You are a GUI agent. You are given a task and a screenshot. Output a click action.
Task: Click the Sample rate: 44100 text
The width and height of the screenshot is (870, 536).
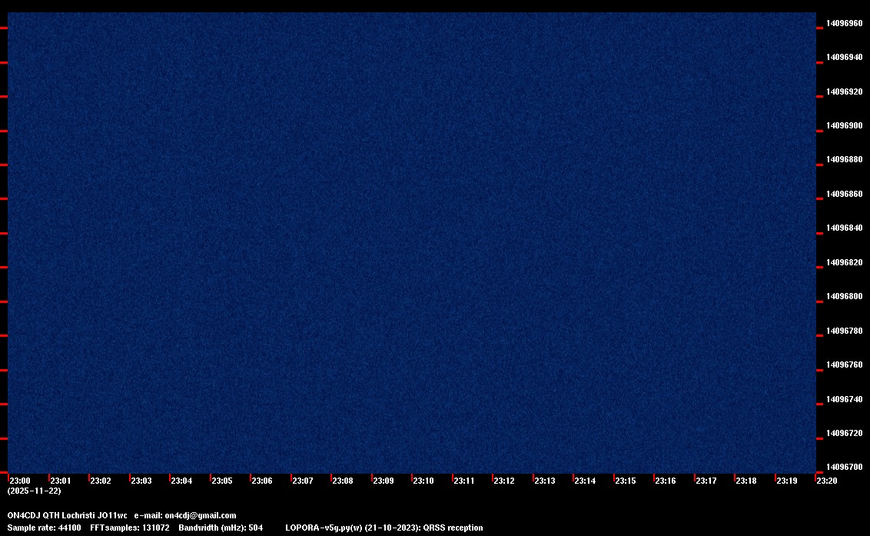[x=44, y=528]
